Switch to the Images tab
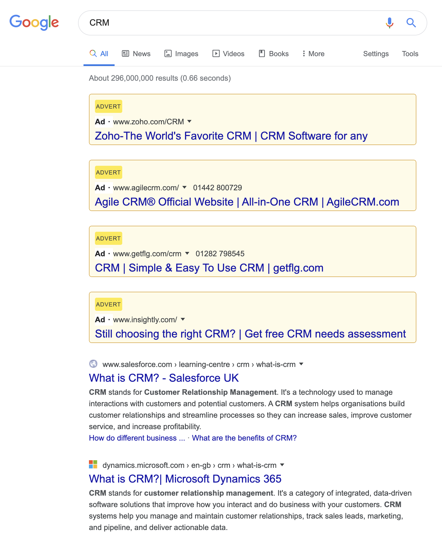 point(181,54)
